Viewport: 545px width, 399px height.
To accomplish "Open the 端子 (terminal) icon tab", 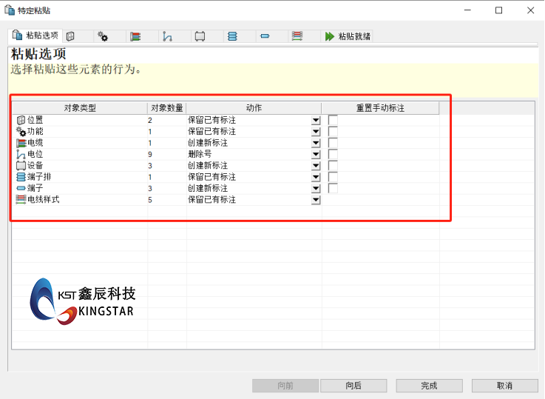I will 265,36.
